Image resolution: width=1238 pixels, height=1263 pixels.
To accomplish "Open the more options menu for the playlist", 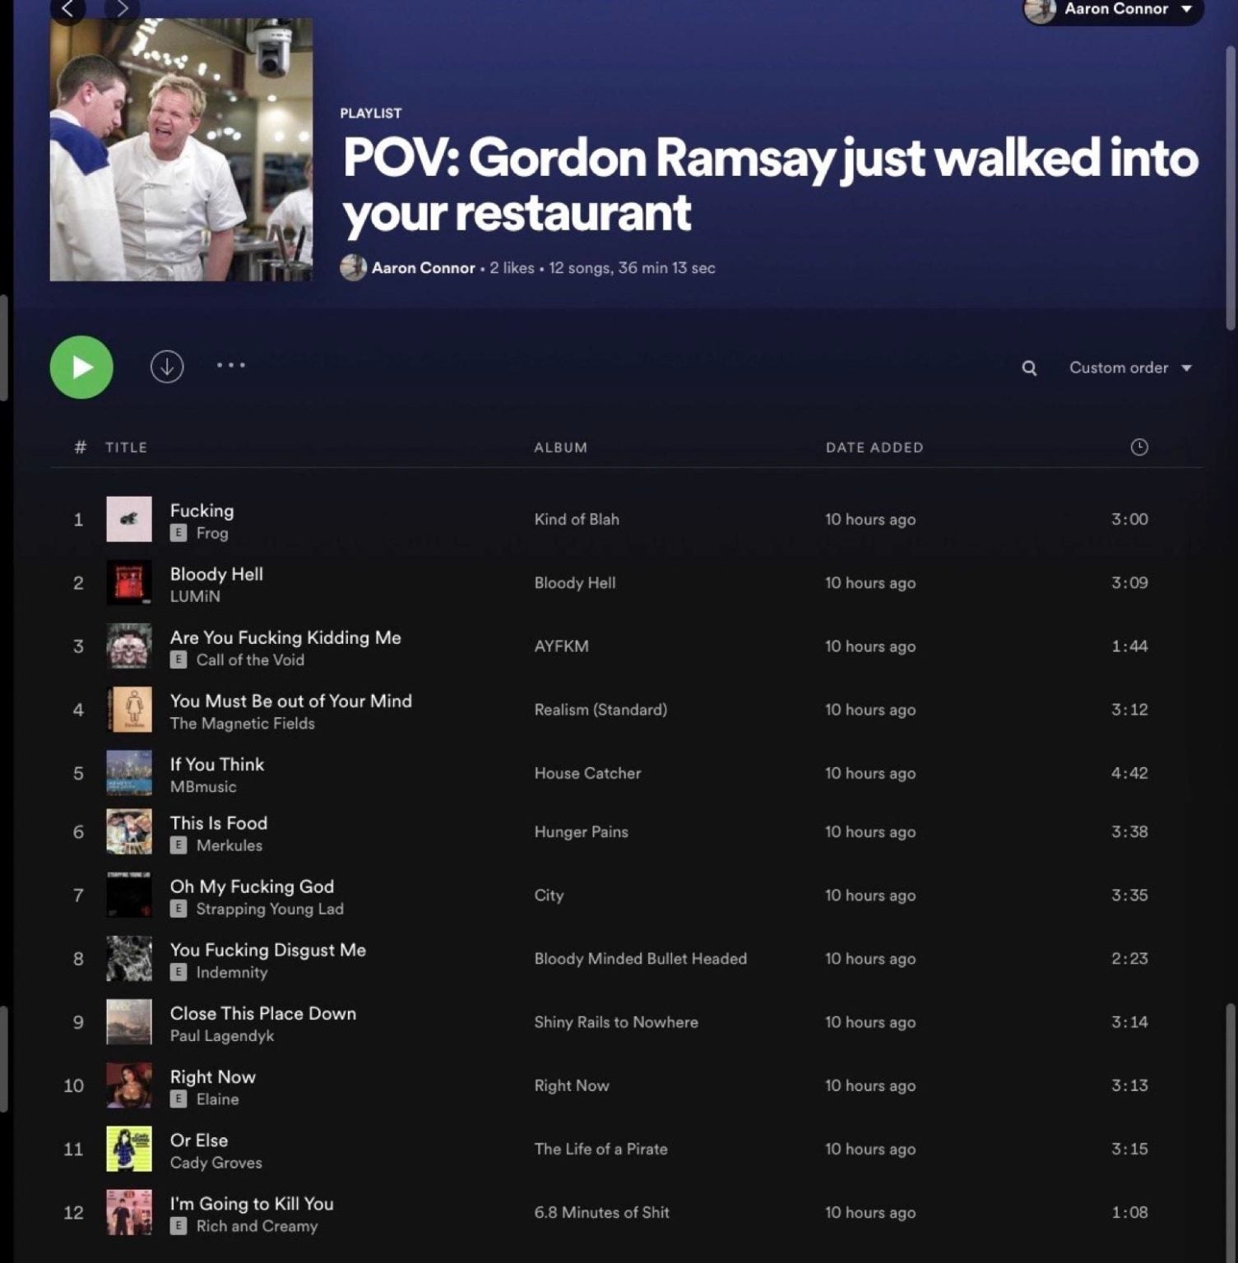I will [231, 367].
